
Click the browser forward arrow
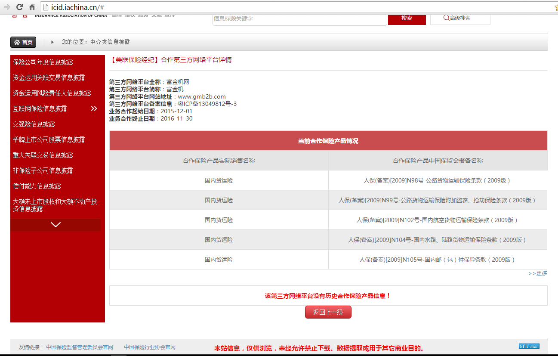[7, 7]
